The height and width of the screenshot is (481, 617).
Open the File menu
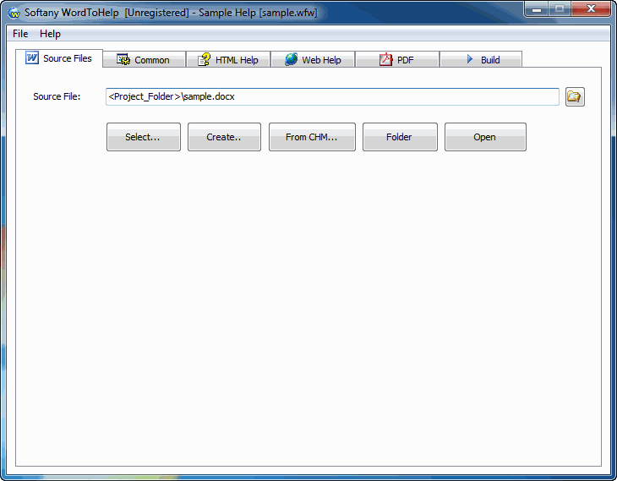click(20, 34)
